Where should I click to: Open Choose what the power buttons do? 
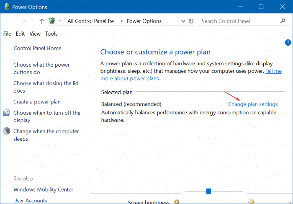coord(41,68)
